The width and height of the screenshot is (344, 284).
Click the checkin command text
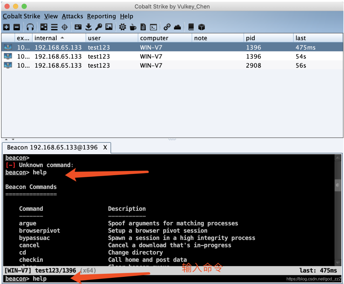(31, 260)
